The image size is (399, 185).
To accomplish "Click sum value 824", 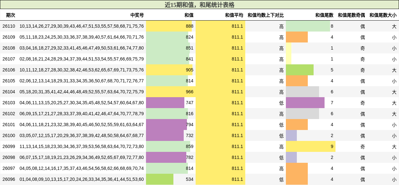I will coord(190,37).
